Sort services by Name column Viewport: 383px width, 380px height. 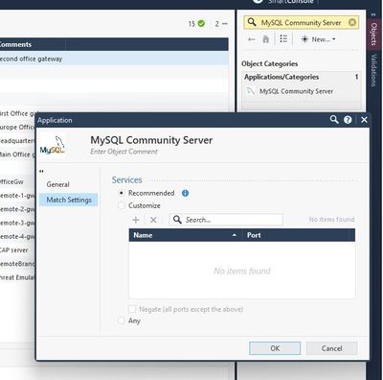(x=185, y=235)
